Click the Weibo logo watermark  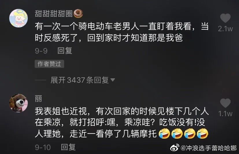tap(175, 147)
